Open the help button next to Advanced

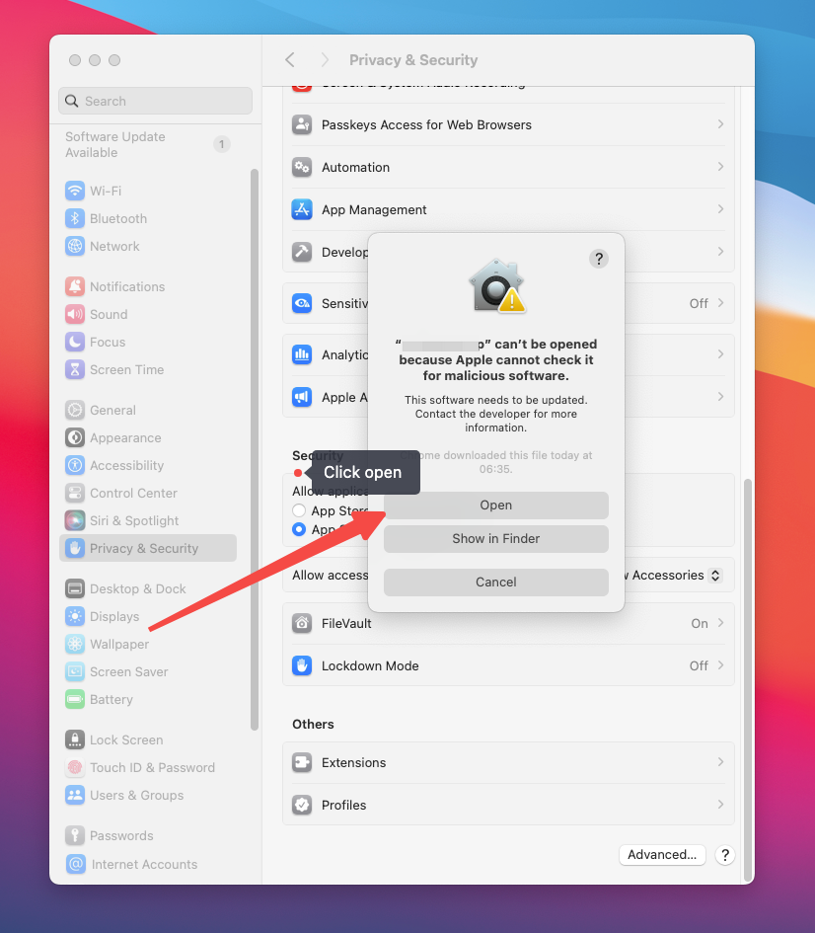pos(725,855)
